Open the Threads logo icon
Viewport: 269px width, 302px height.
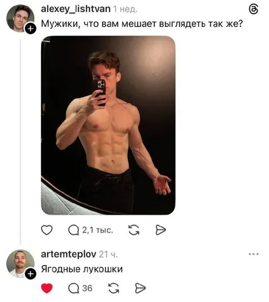254,10
